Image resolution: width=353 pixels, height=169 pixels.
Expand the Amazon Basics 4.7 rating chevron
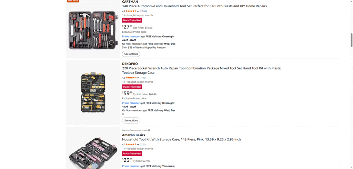(138, 145)
